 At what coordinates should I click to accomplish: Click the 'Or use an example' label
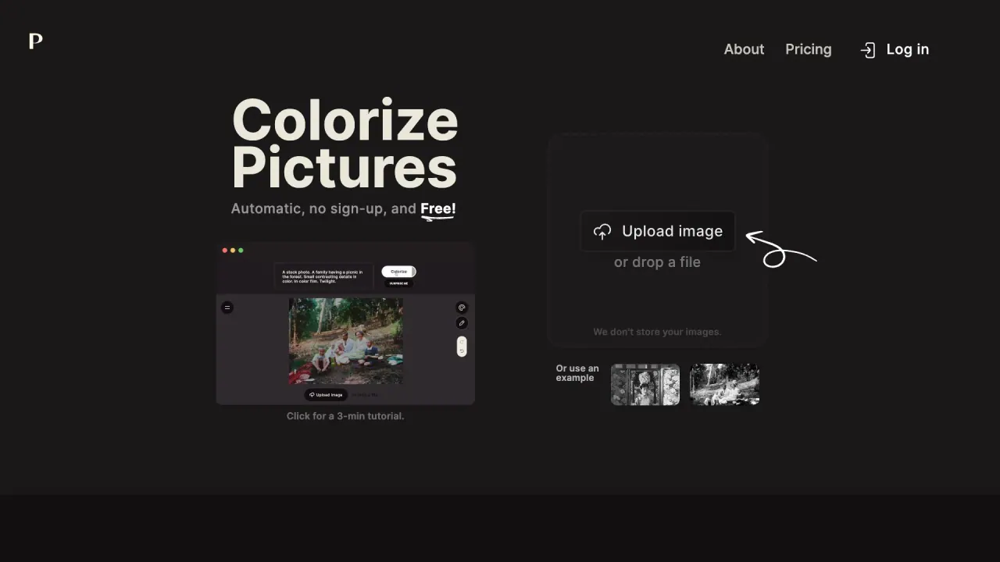pos(577,373)
